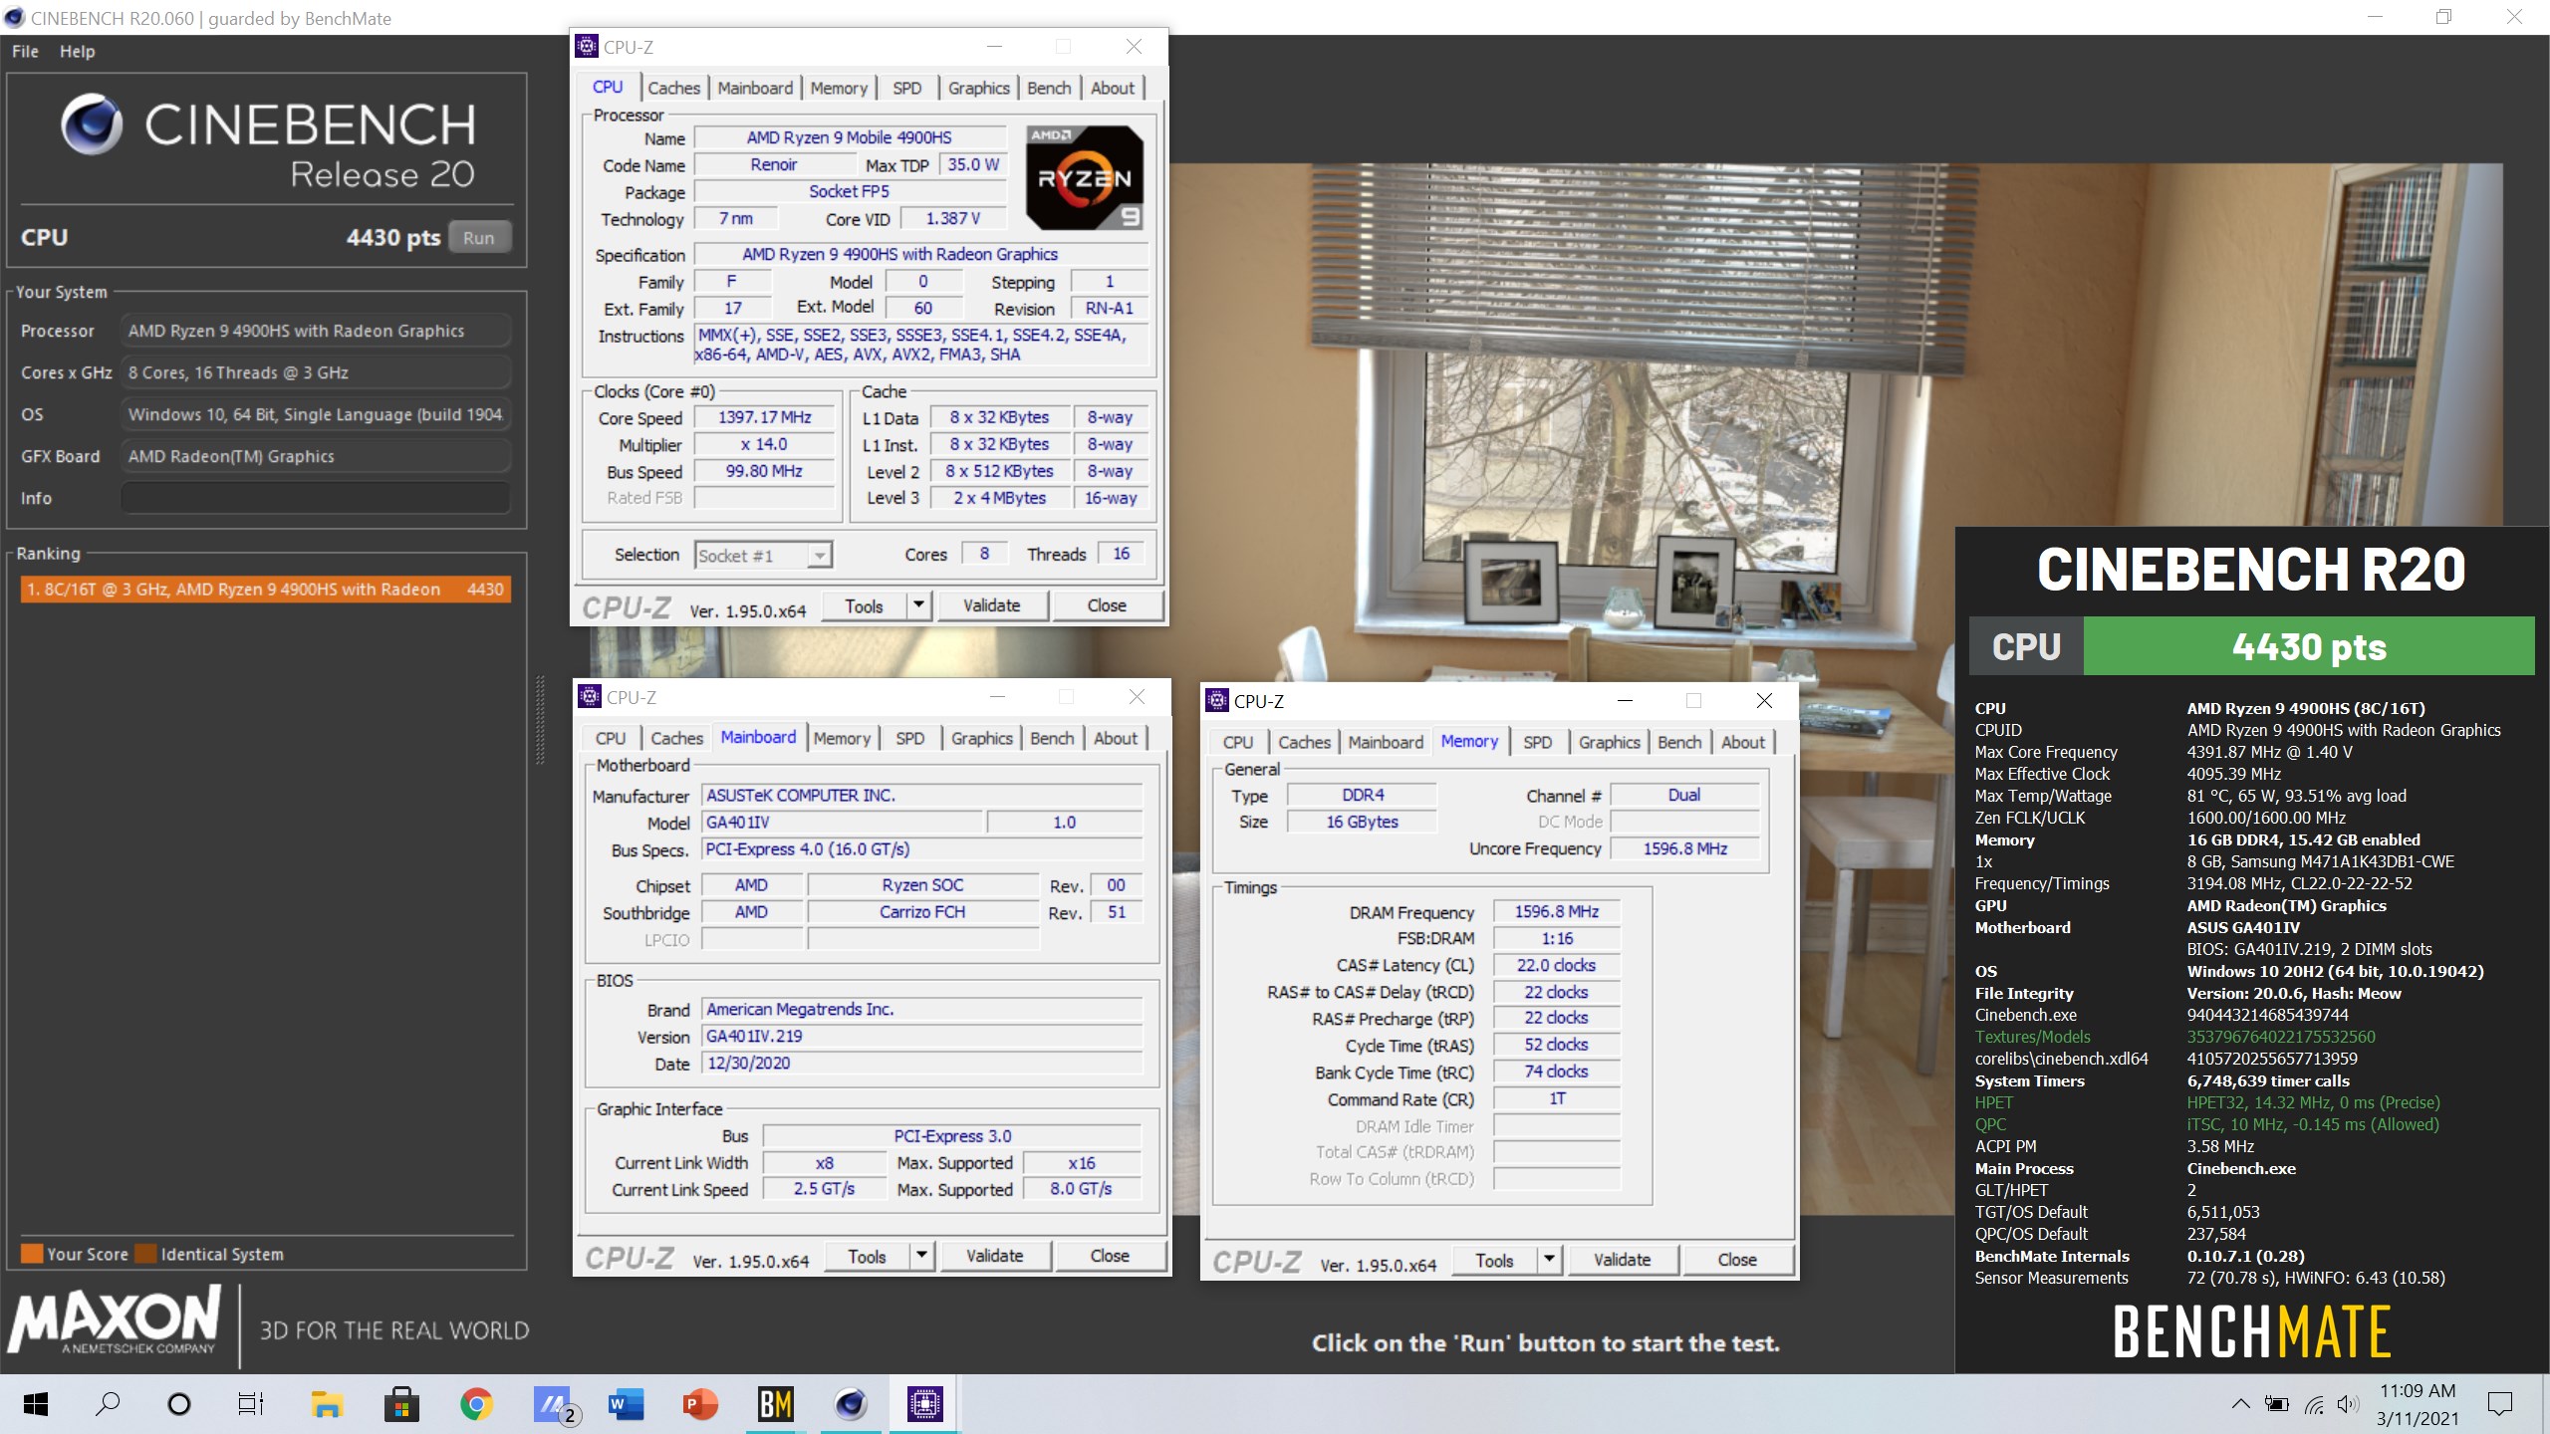Open About tab in Memory CPU-Z window
Viewport: 2550px width, 1434px height.
pyautogui.click(x=1742, y=742)
